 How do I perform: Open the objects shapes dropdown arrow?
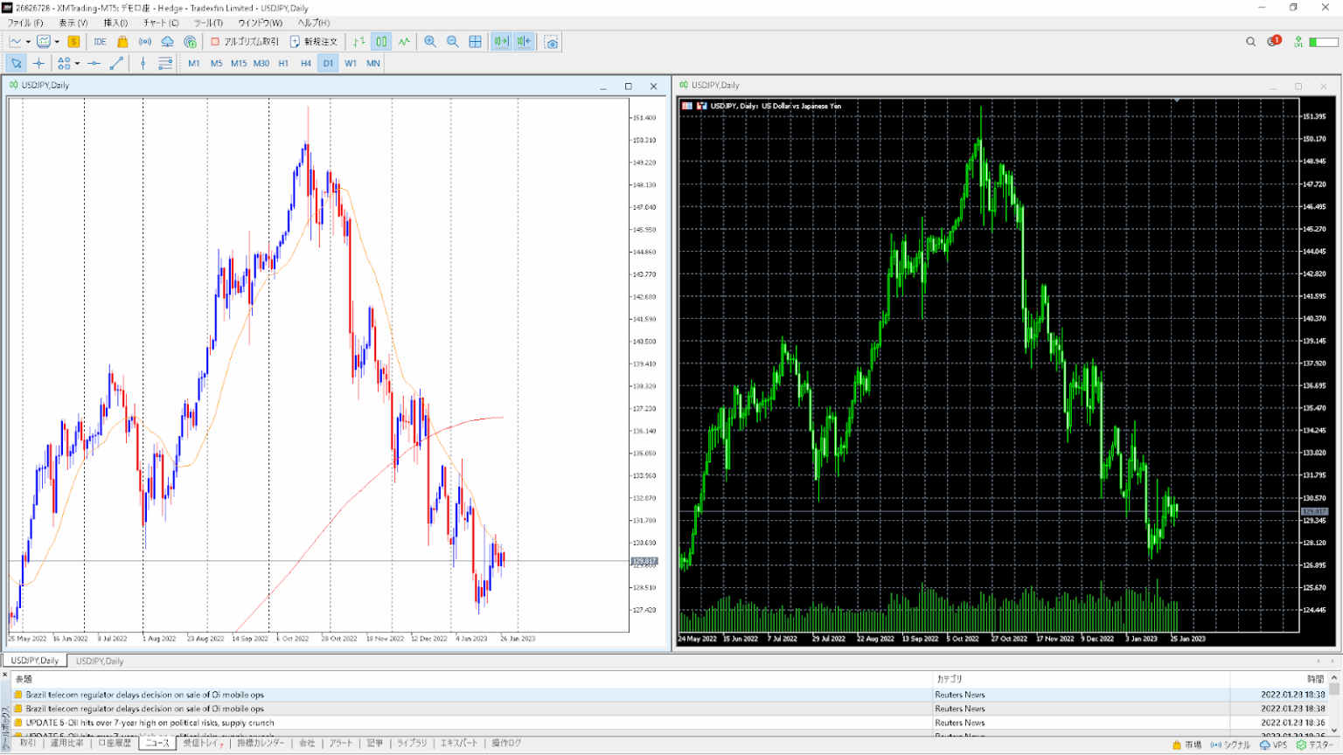coord(77,64)
